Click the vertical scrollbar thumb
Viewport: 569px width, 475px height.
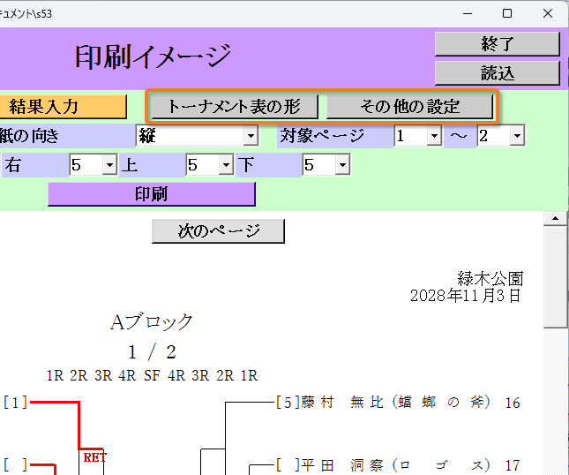click(x=555, y=276)
